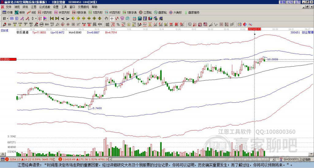Open the colored grid table icon
This screenshot has height=168, width=314.
[239, 25]
